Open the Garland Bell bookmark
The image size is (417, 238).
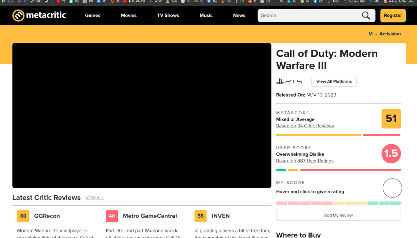pyautogui.click(x=354, y=1)
